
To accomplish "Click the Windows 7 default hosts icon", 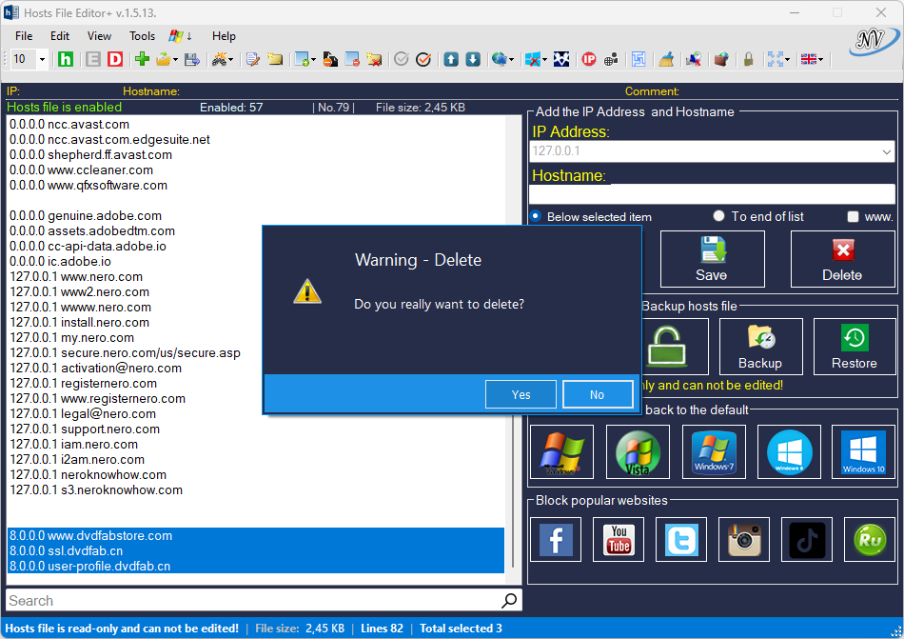I will [x=714, y=451].
